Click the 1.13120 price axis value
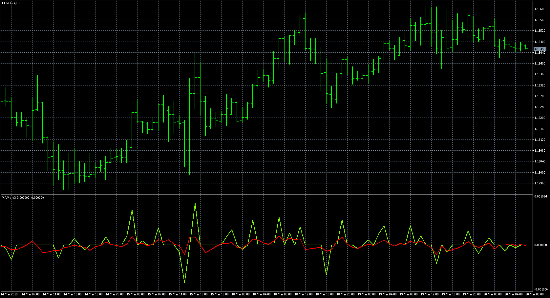The width and height of the screenshot is (550, 298). [x=540, y=140]
